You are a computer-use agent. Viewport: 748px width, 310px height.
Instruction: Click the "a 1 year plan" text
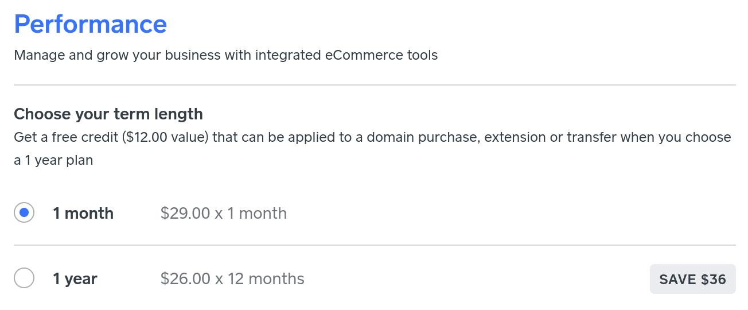(53, 161)
